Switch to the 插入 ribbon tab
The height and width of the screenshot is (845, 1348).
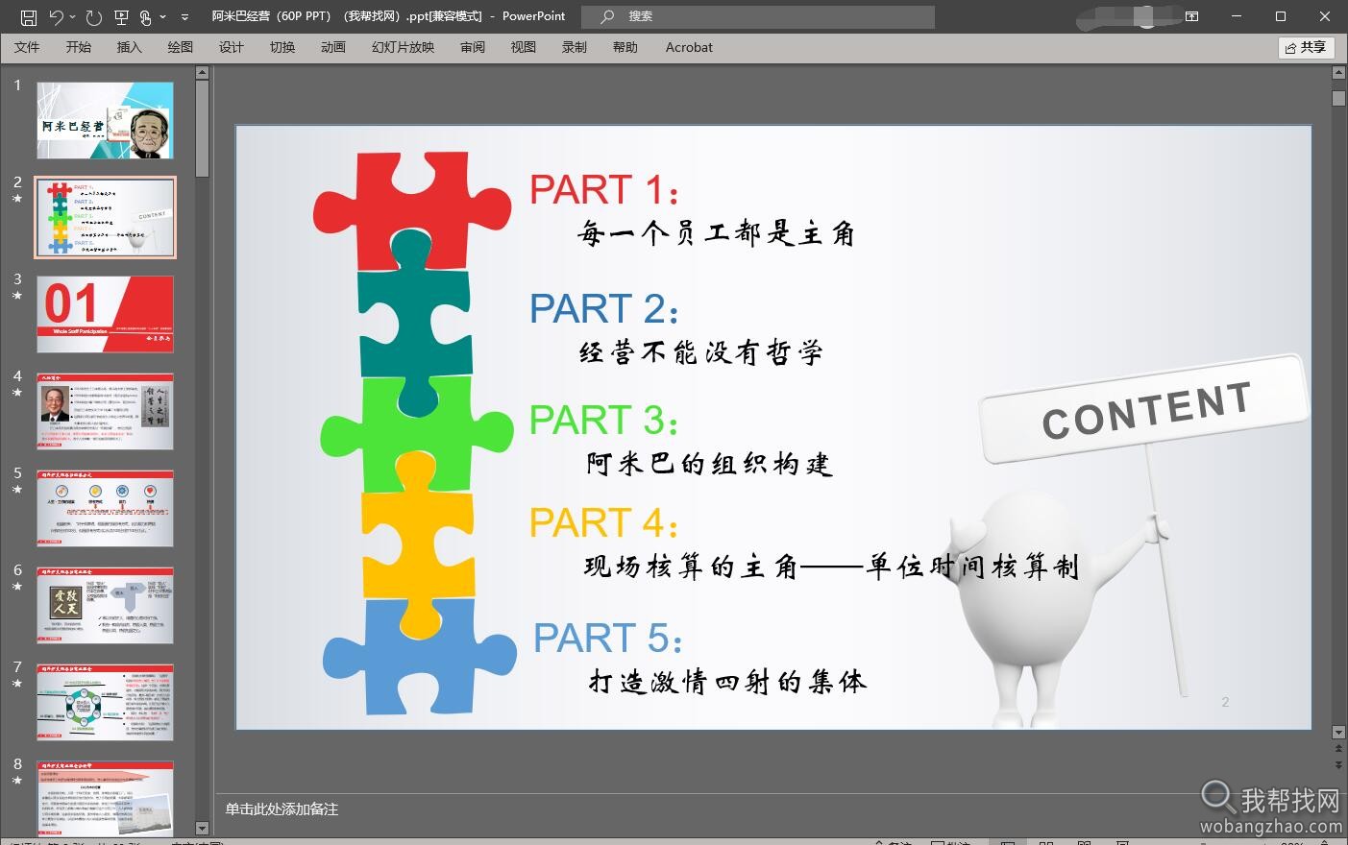129,47
